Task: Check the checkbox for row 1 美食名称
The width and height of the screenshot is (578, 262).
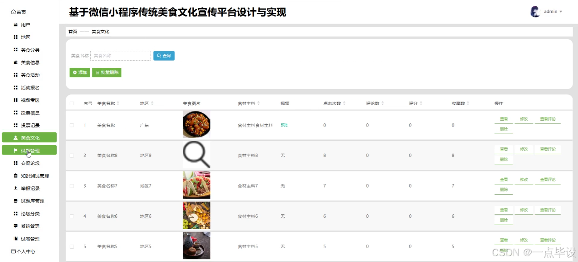Action: pos(72,125)
